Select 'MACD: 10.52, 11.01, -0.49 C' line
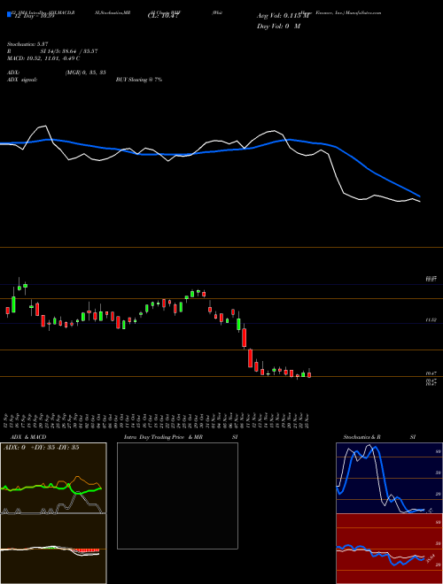The width and height of the screenshot is (443, 584). (x=43, y=58)
